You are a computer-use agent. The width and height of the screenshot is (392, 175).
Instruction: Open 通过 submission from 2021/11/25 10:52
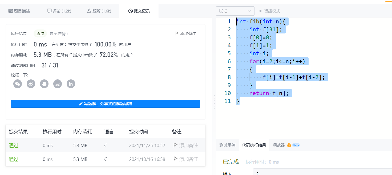(14, 145)
